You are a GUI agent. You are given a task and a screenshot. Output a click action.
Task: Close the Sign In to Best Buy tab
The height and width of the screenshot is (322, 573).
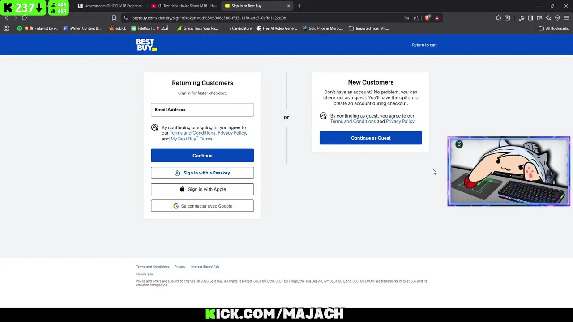pos(288,6)
